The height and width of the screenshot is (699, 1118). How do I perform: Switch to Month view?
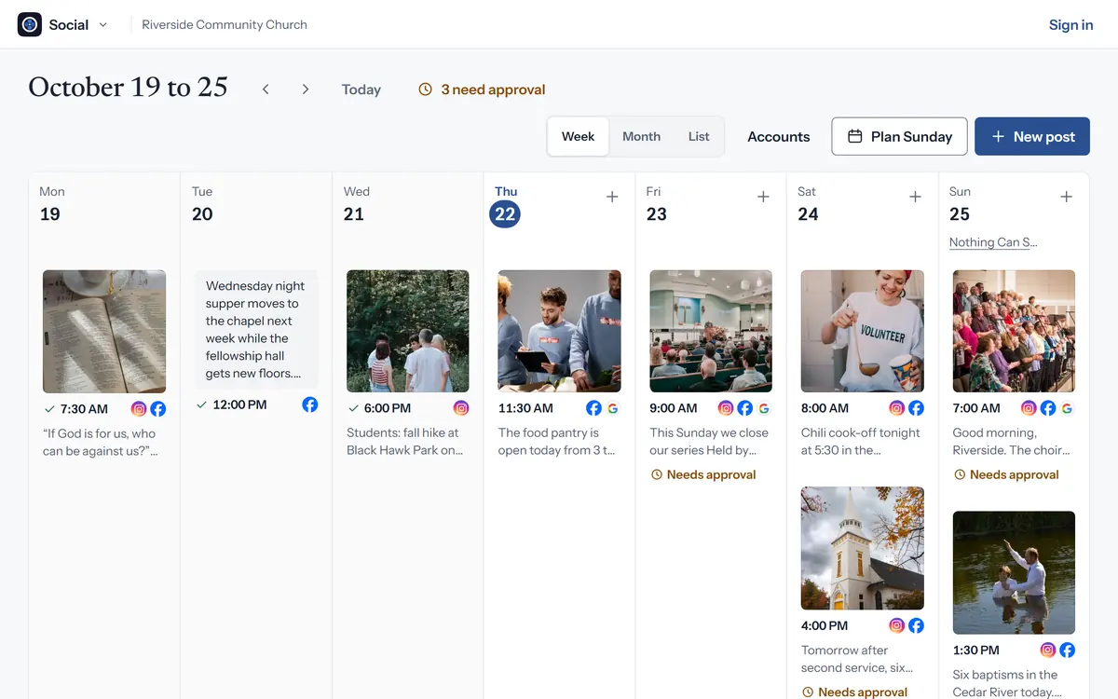(x=641, y=136)
